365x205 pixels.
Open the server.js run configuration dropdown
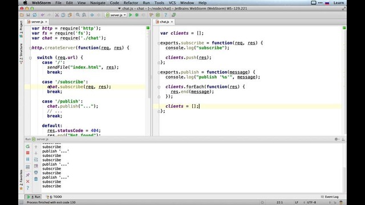pyautogui.click(x=116, y=15)
